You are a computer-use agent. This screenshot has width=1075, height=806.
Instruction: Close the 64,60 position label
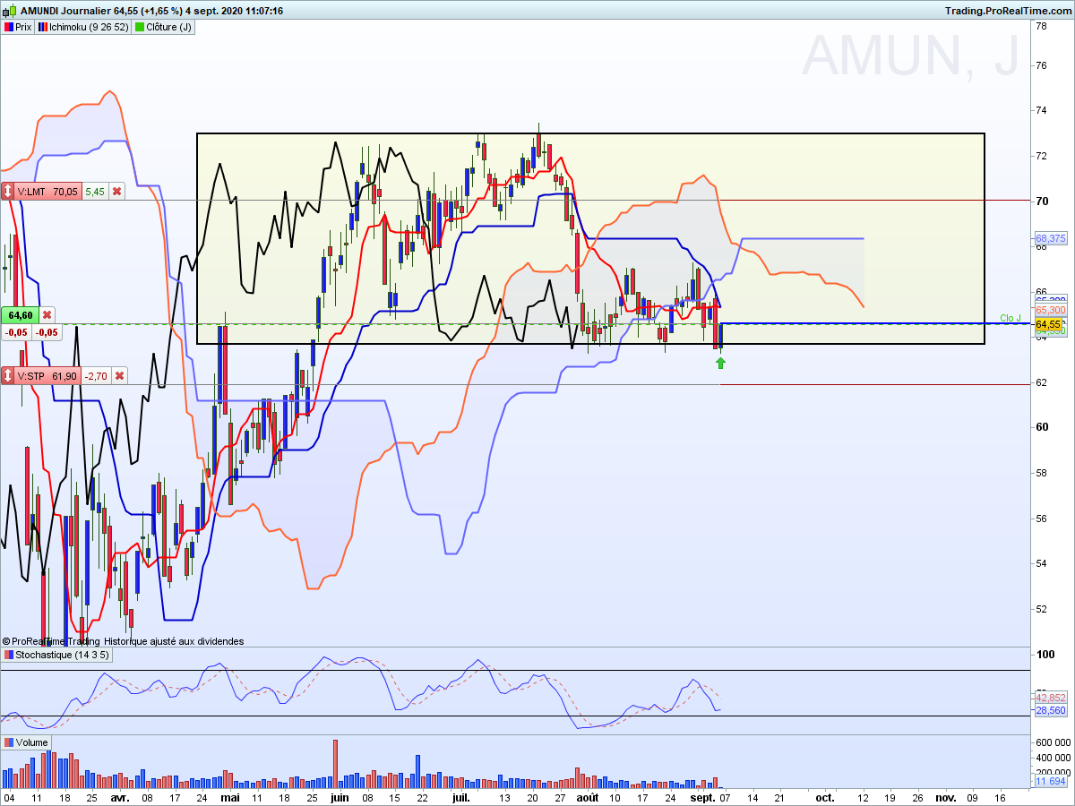coord(47,315)
